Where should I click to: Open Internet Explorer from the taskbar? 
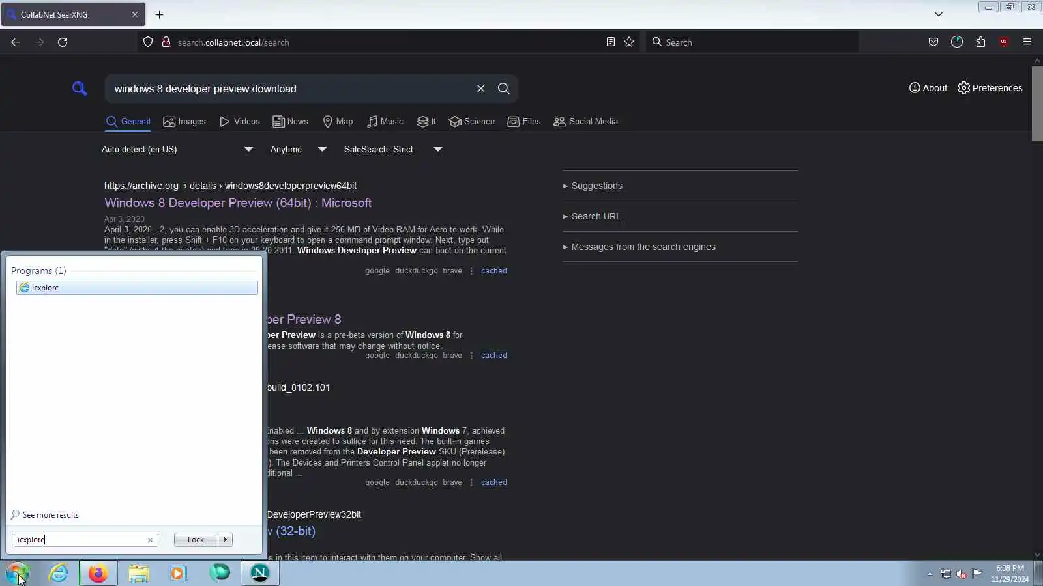pos(59,573)
